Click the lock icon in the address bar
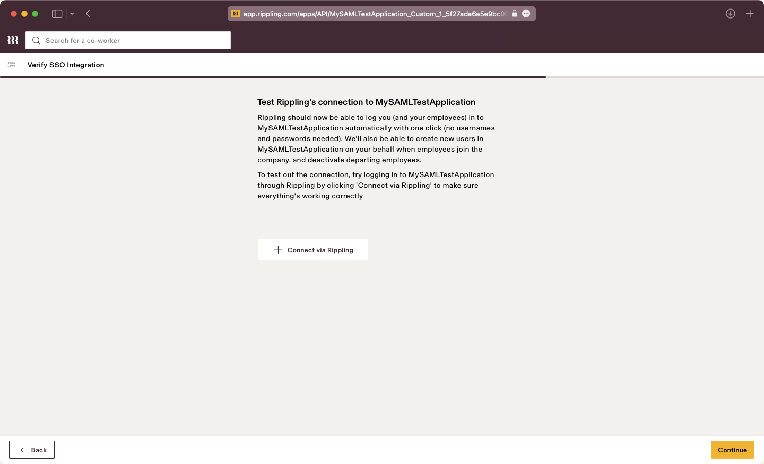Screen dimensions: 764x464 tap(514, 14)
